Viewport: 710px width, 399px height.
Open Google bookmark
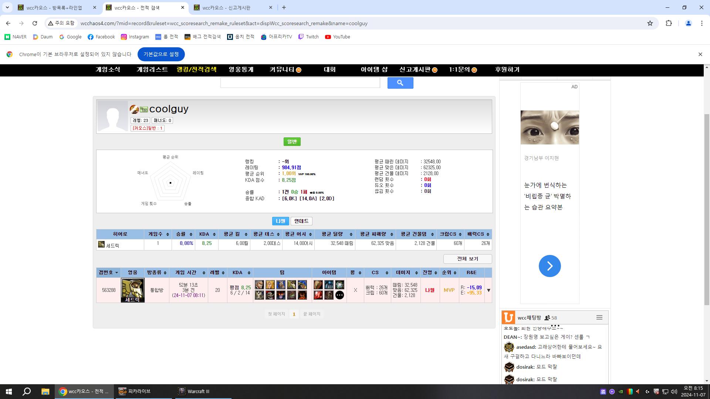(70, 37)
